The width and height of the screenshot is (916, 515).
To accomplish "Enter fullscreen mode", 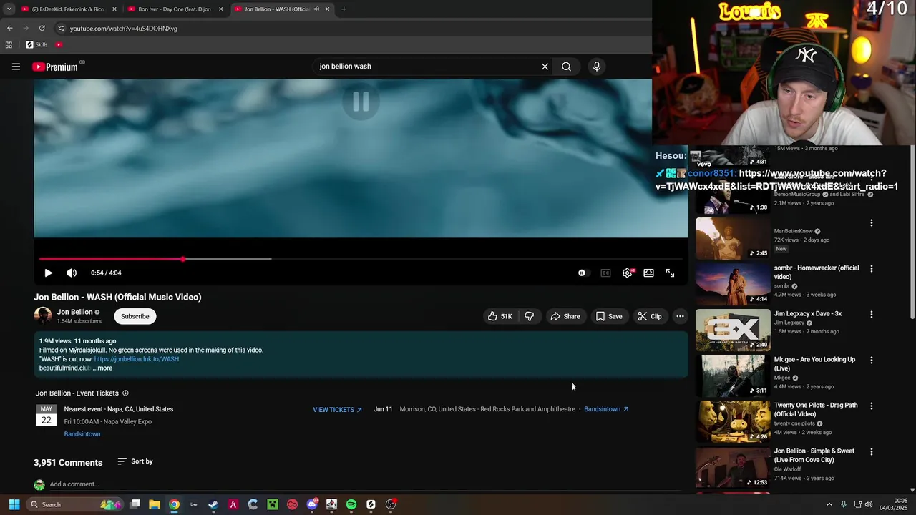I will click(x=670, y=273).
